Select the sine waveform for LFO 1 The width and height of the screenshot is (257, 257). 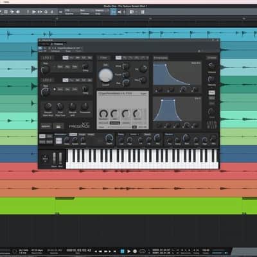(66, 58)
